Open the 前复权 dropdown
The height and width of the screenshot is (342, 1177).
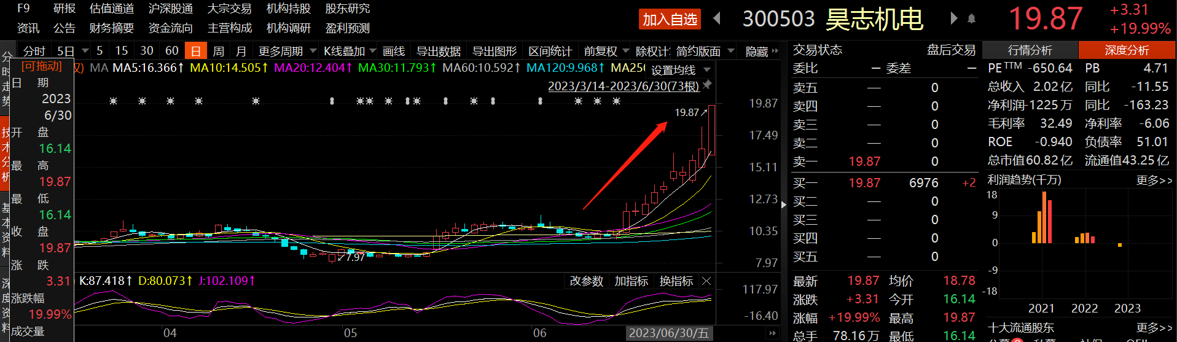coord(625,51)
